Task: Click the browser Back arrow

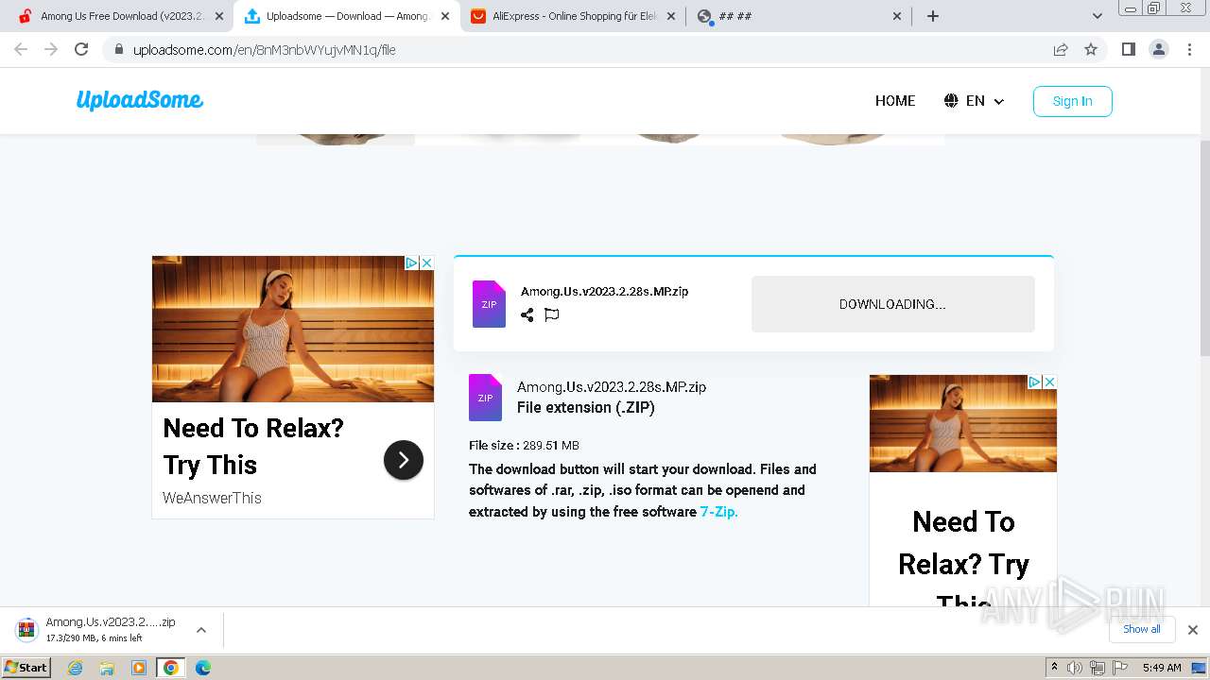Action: coord(21,49)
